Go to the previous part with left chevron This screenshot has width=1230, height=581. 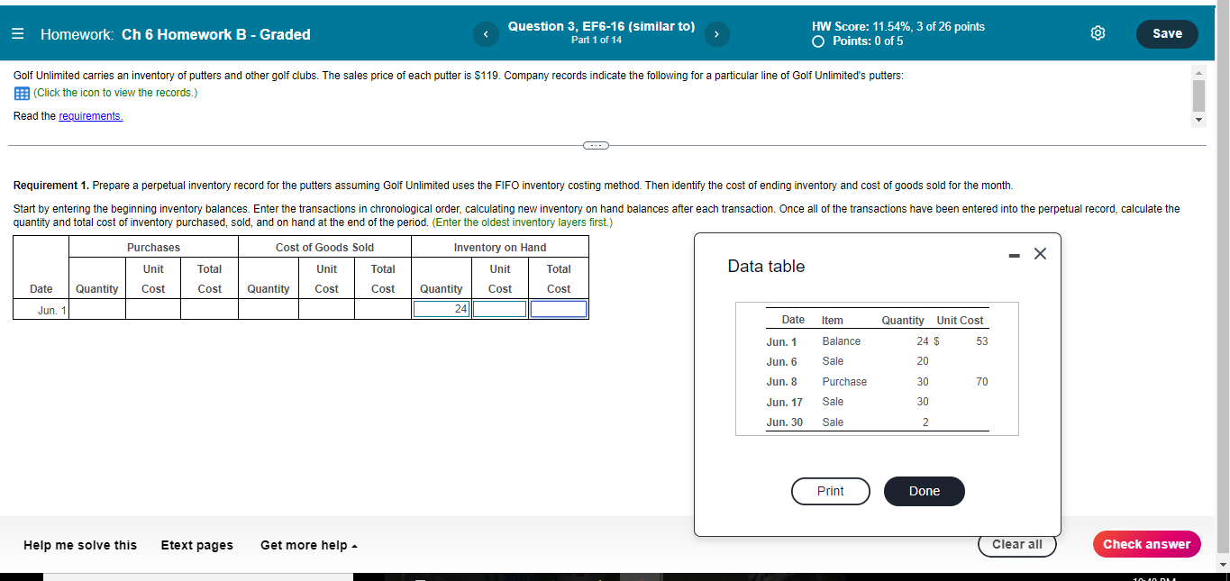tap(485, 33)
